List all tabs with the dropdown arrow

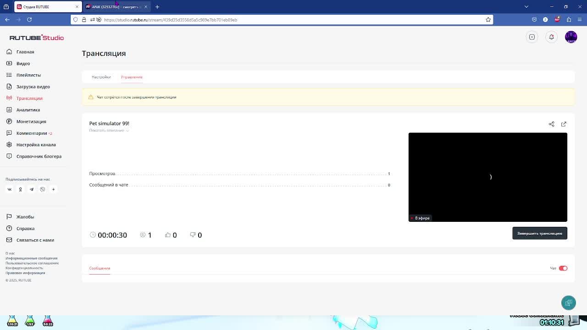tap(526, 7)
